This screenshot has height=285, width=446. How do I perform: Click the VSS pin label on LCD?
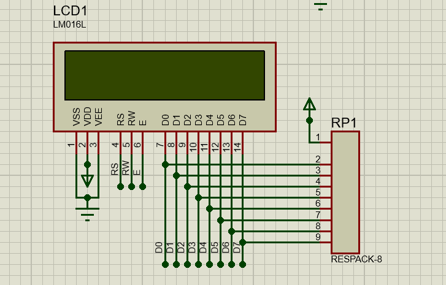click(x=77, y=116)
